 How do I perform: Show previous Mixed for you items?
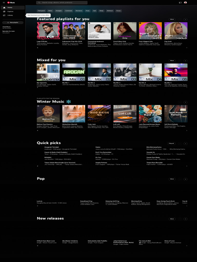point(180,61)
